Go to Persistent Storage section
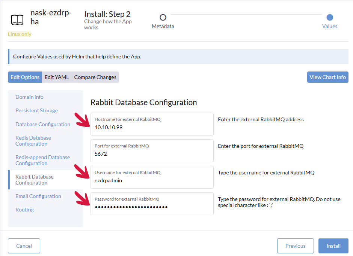Viewport: 353px width, 256px height. tap(36, 110)
